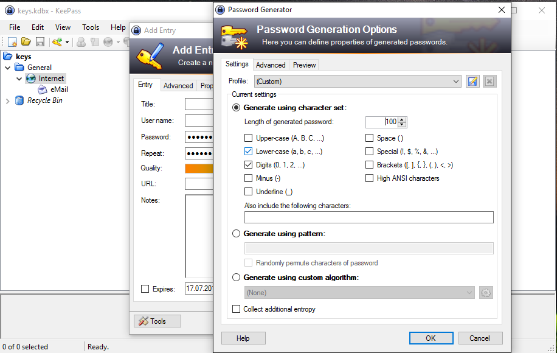
Task: Click the Open database folder icon
Action: click(x=26, y=42)
